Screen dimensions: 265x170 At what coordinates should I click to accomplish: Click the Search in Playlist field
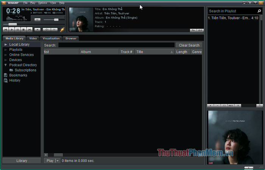click(x=232, y=11)
